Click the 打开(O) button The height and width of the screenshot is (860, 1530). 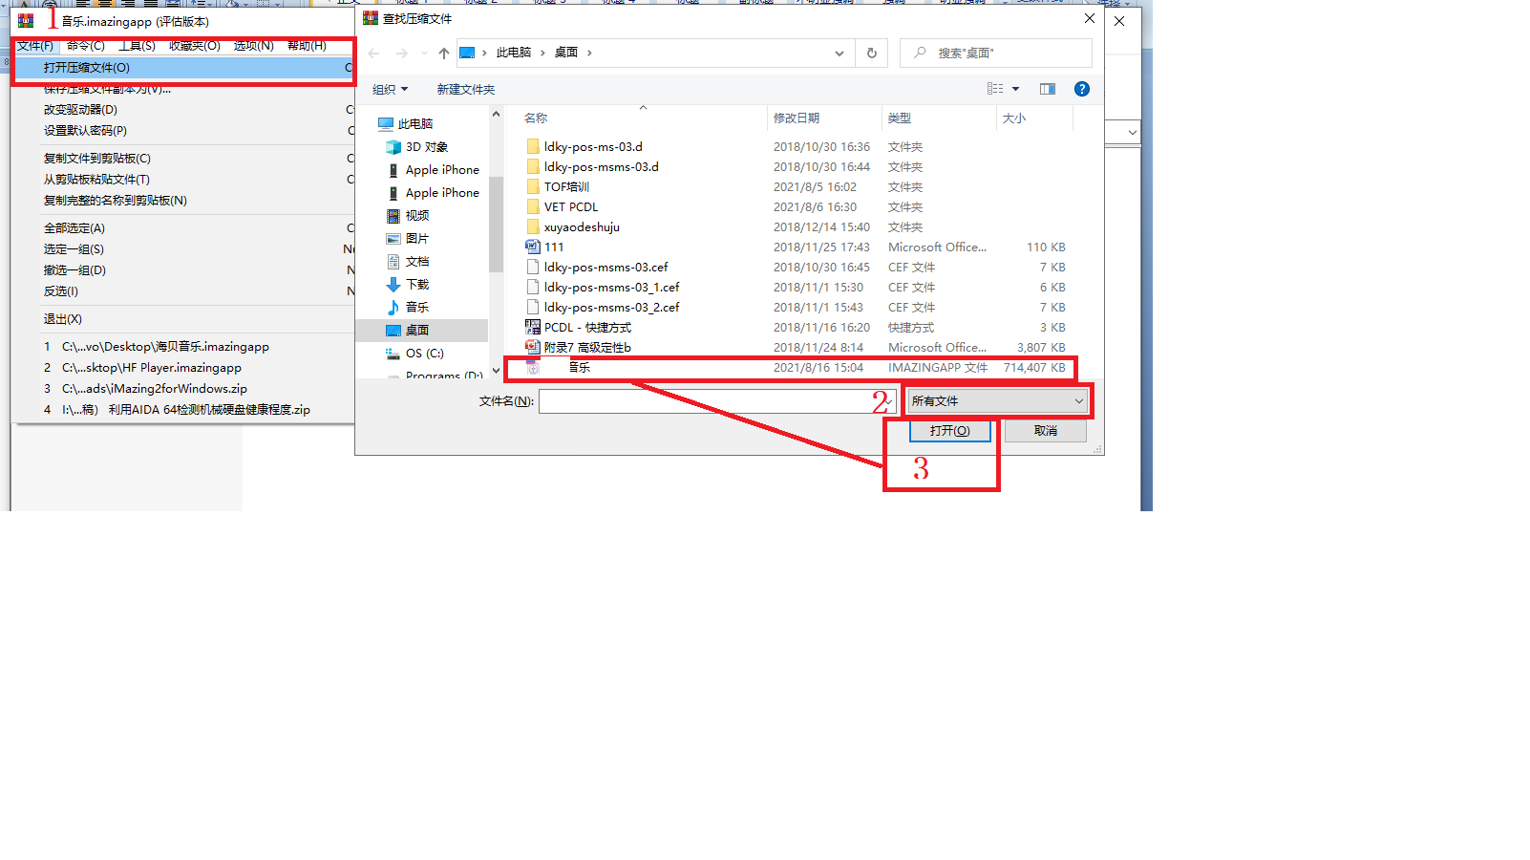(x=950, y=431)
